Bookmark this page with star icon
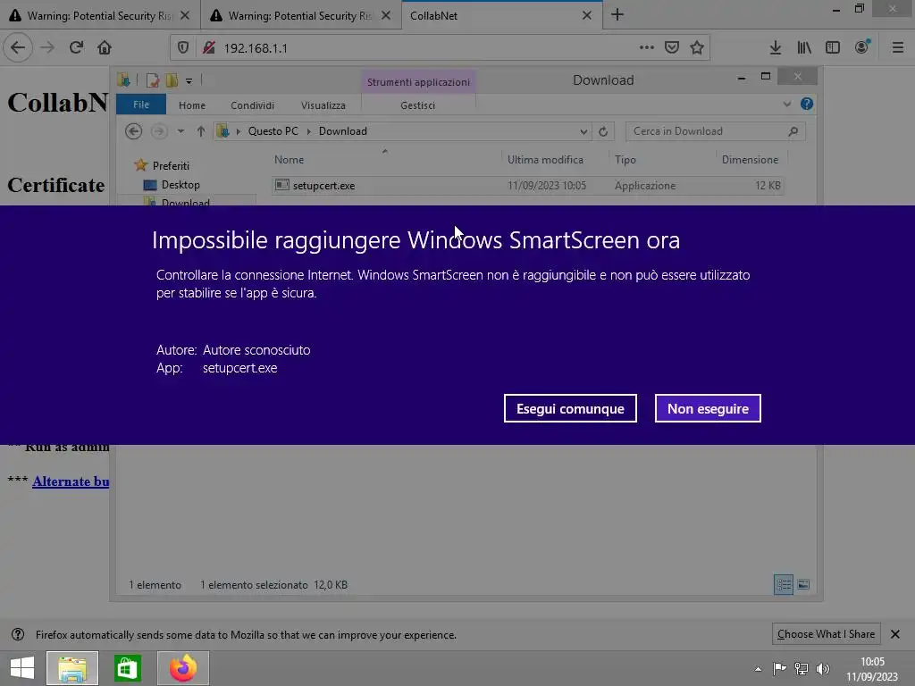915x686 pixels. [x=697, y=47]
